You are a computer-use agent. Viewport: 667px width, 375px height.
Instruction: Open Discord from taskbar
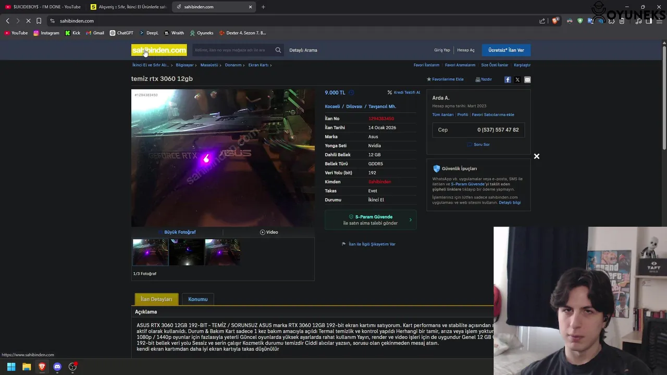[57, 367]
